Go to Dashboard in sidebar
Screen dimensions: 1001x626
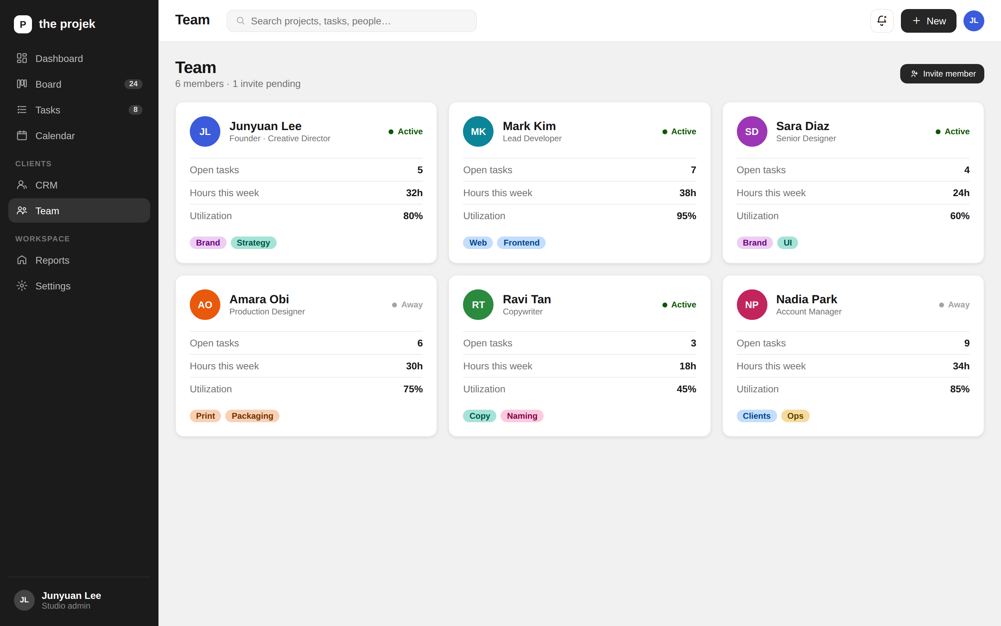tap(79, 58)
